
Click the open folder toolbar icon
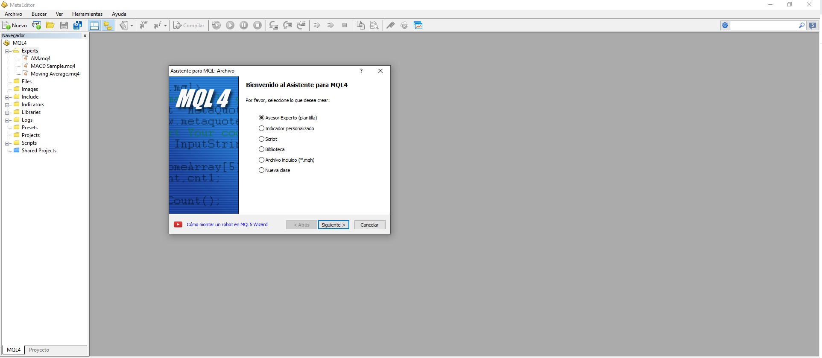[x=50, y=26]
